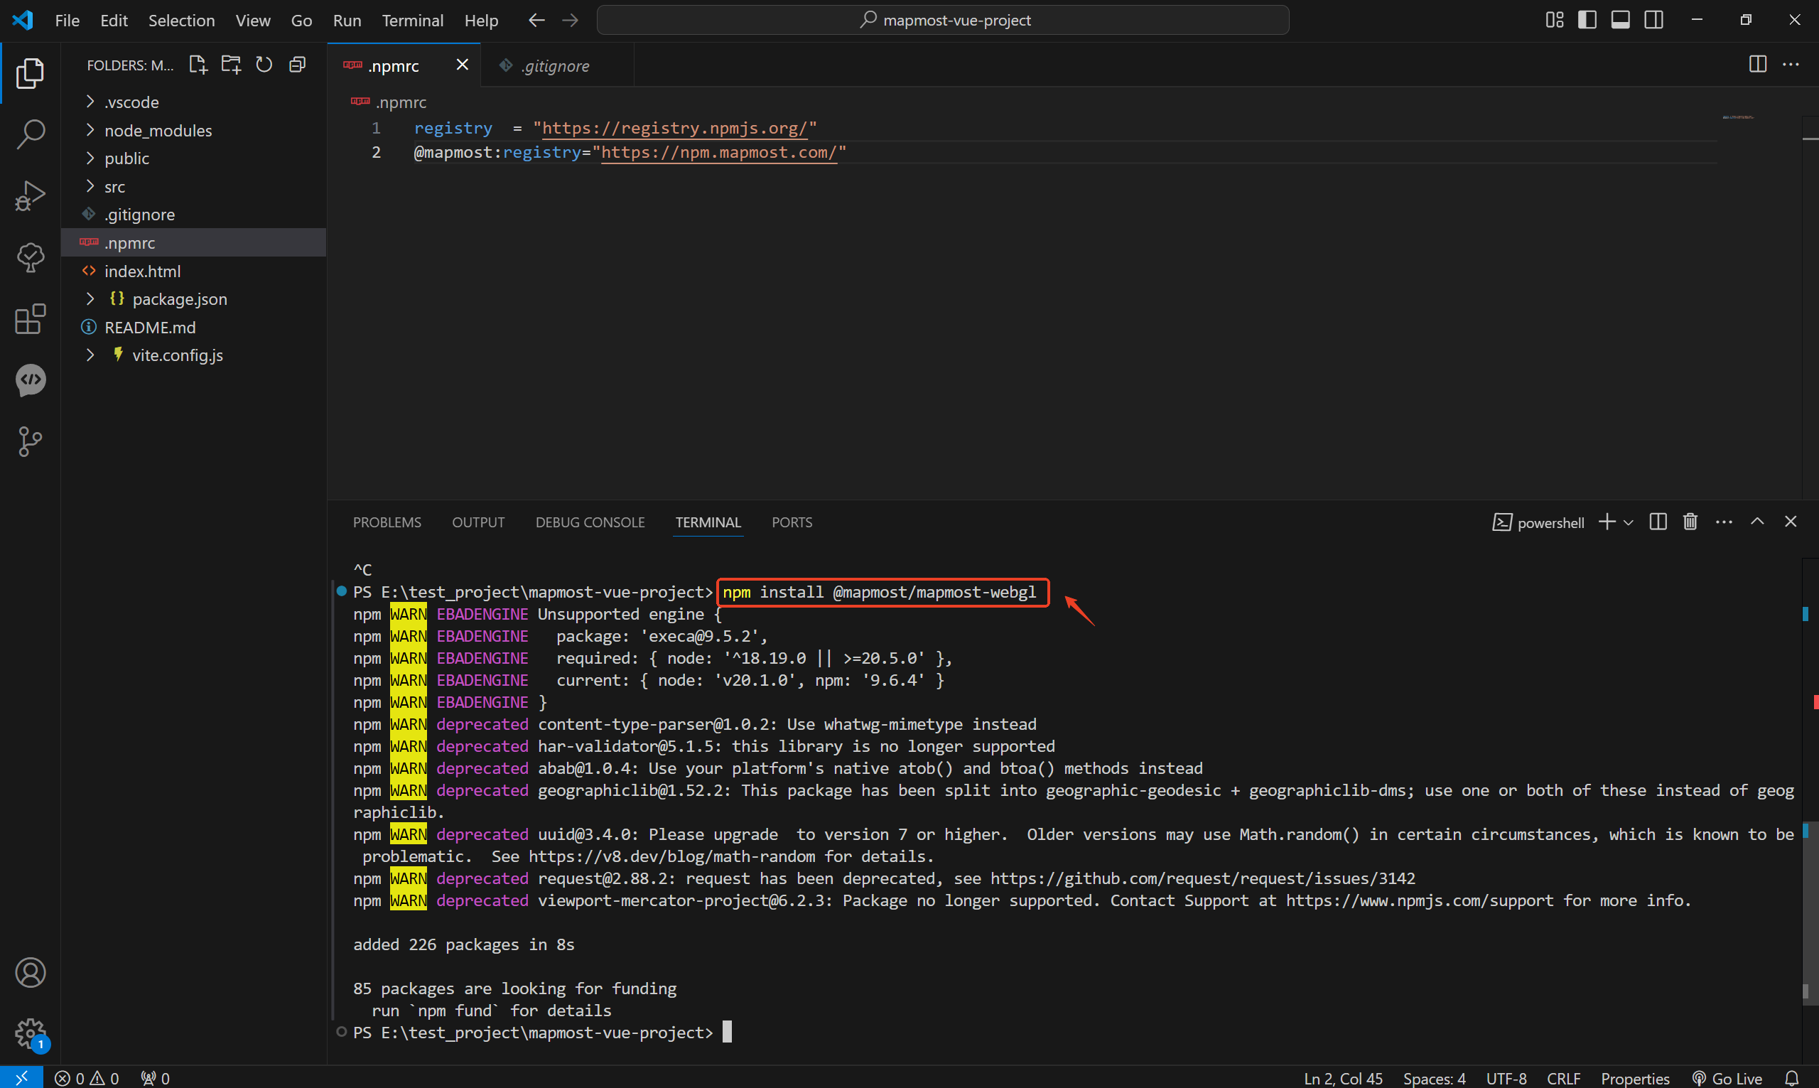
Task: Open the Extensions view
Action: coord(30,319)
